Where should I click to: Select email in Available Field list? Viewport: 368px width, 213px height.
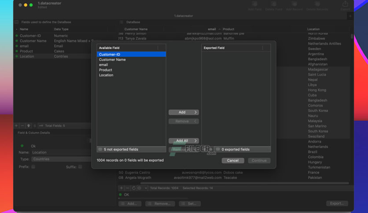point(131,65)
